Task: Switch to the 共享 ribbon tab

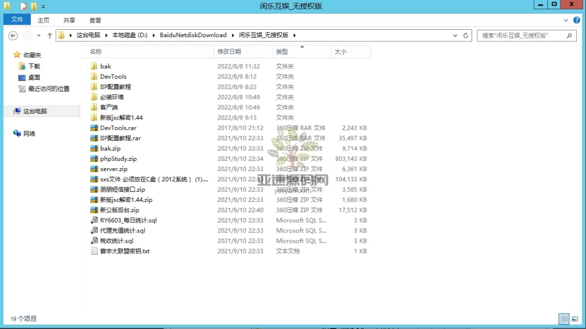Action: tap(69, 20)
